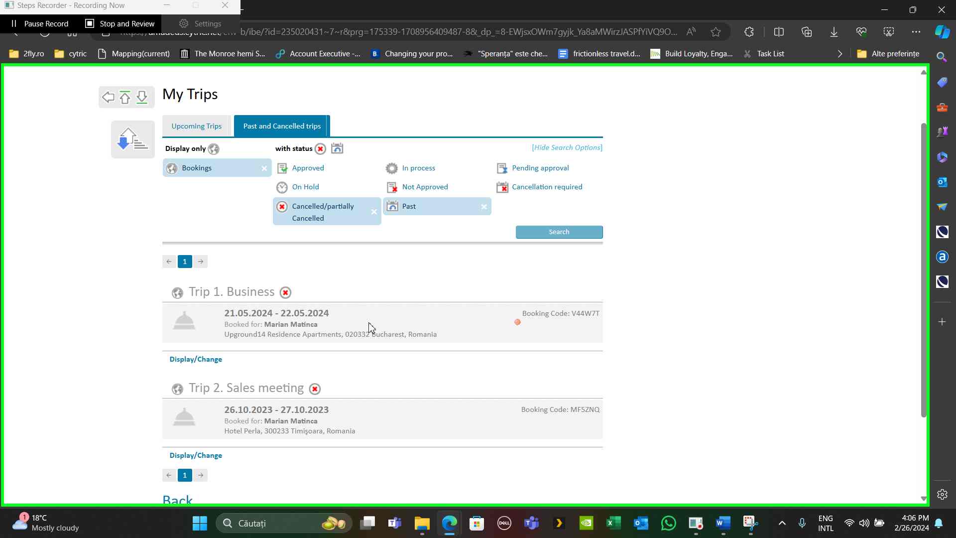This screenshot has width=956, height=538.
Task: Collapse panel with Hide Search Options
Action: [x=567, y=148]
